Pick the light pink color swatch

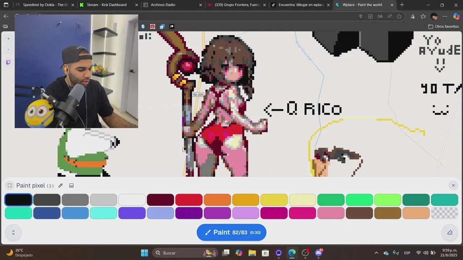(x=331, y=213)
